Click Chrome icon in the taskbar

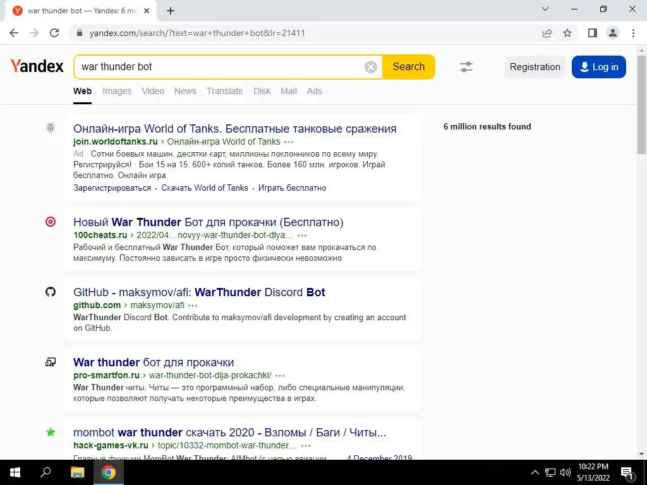click(109, 472)
